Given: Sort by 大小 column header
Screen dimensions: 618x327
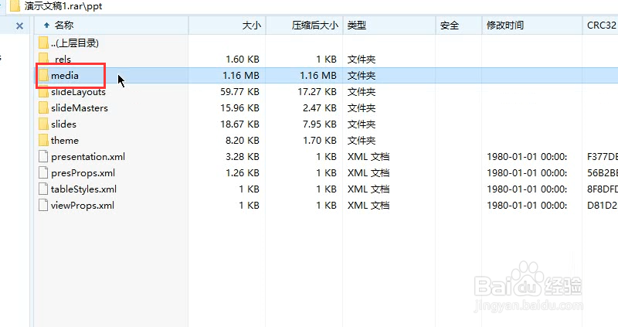Looking at the screenshot, I should tap(227, 26).
